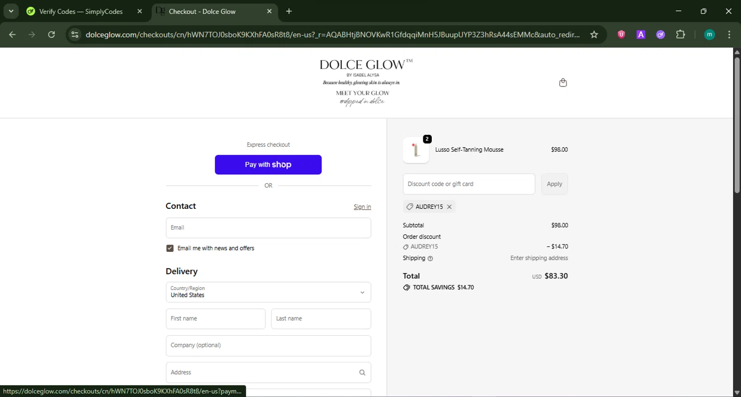Open the shopping cart bag icon
The image size is (741, 397).
(563, 82)
